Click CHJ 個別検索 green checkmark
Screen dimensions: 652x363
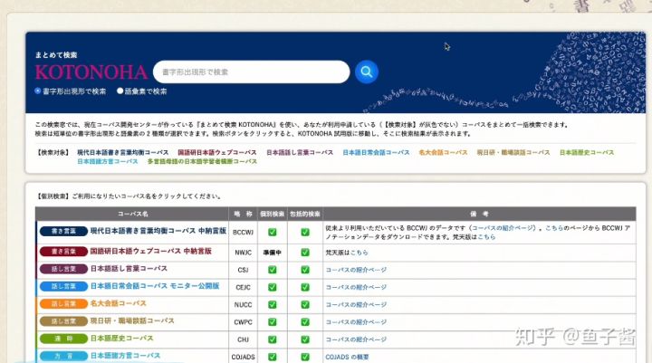273,339
